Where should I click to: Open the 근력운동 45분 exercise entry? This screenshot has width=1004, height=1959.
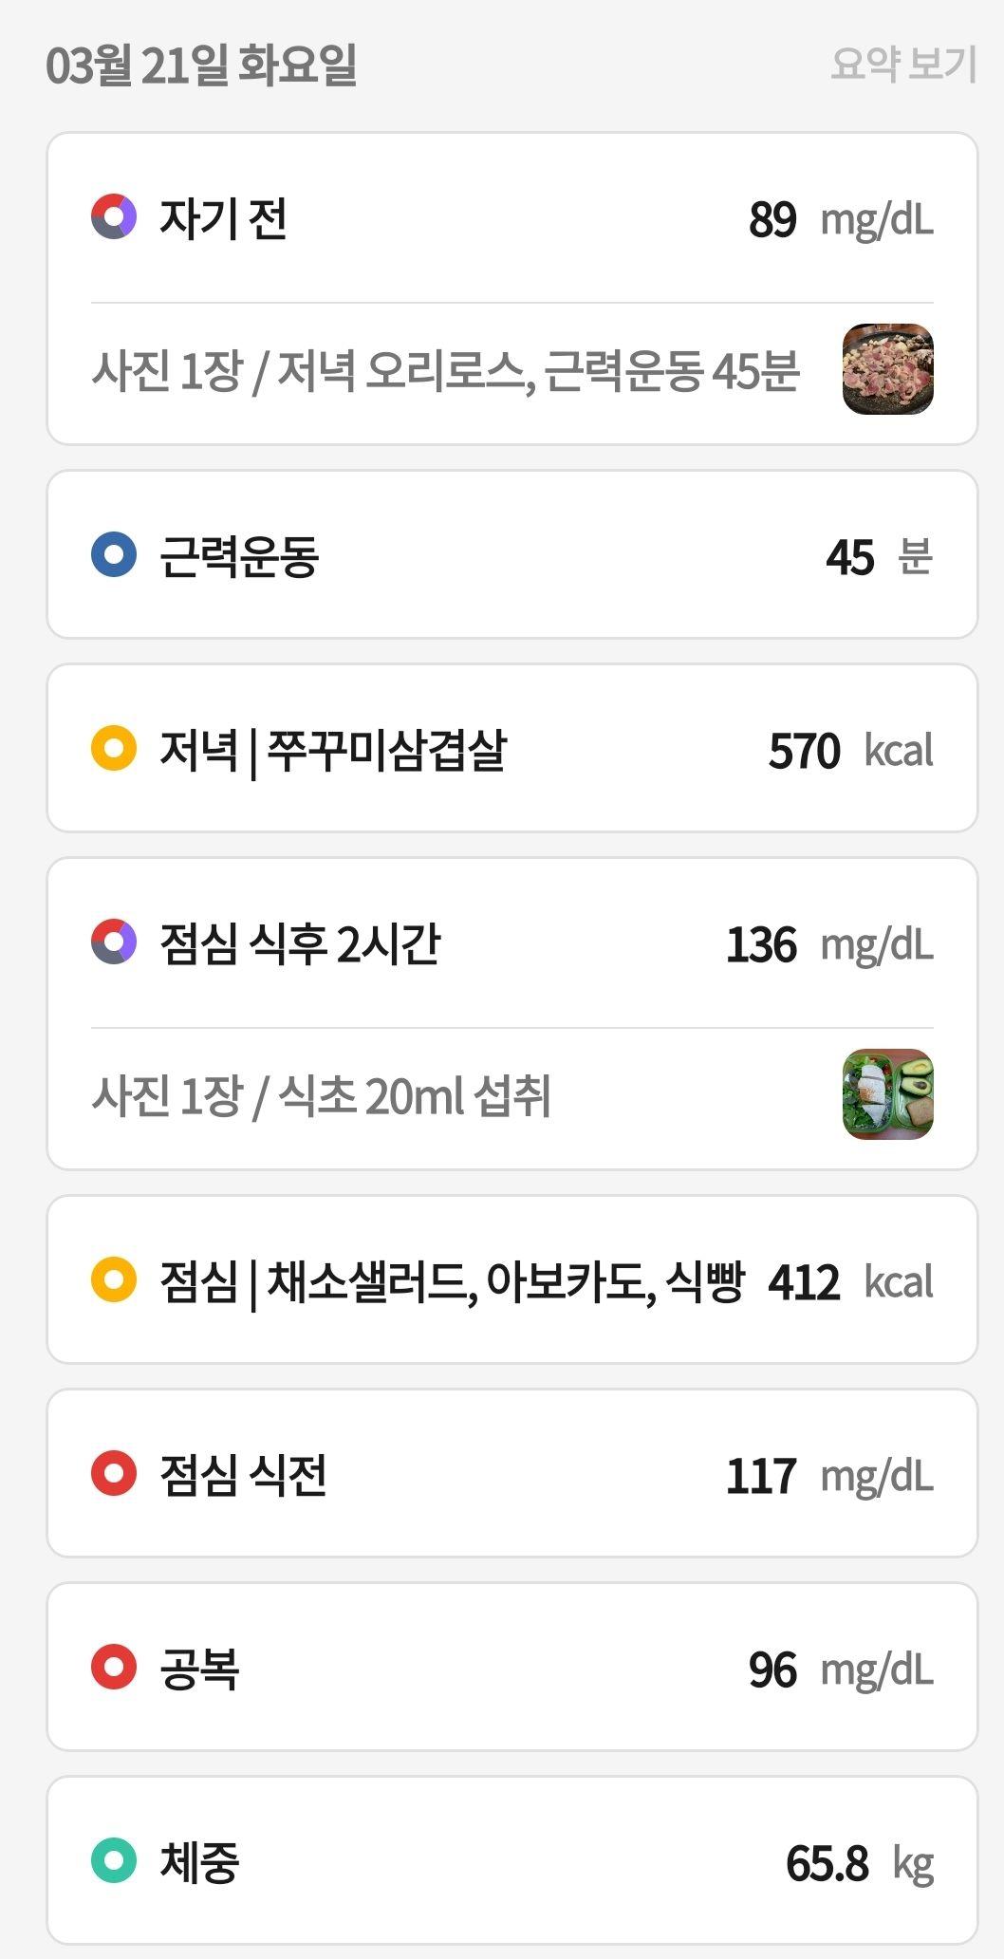(512, 555)
